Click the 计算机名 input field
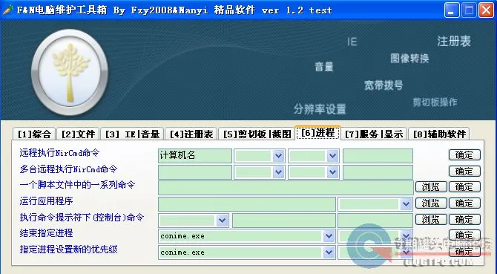 pos(195,156)
